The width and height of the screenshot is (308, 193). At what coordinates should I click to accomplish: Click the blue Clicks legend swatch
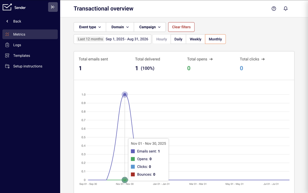point(133,166)
